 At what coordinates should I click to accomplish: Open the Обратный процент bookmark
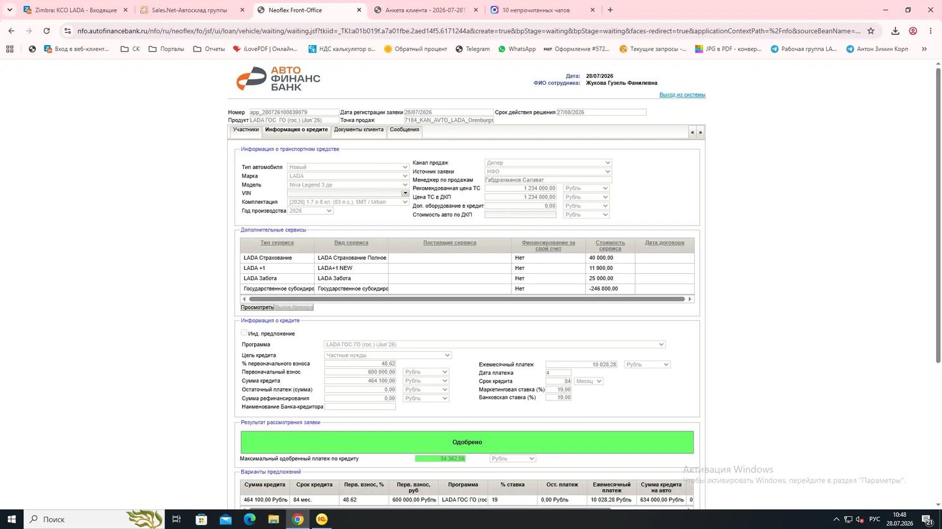tap(415, 49)
